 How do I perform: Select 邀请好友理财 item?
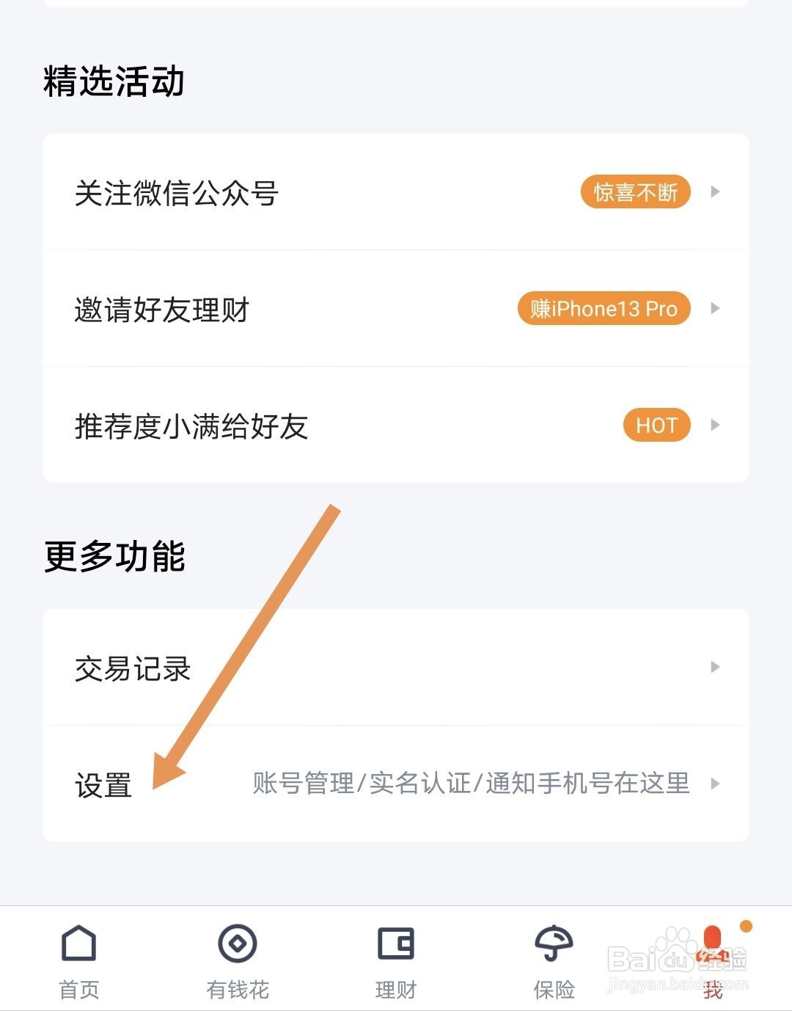[x=162, y=310]
